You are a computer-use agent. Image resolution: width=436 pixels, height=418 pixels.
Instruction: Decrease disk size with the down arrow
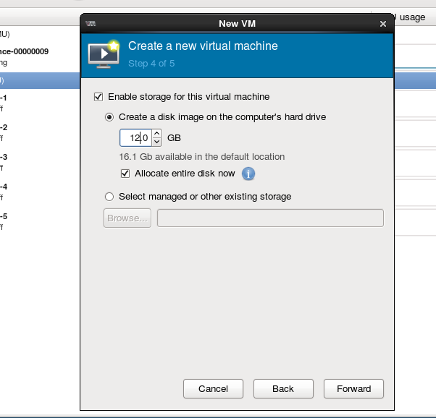157,142
